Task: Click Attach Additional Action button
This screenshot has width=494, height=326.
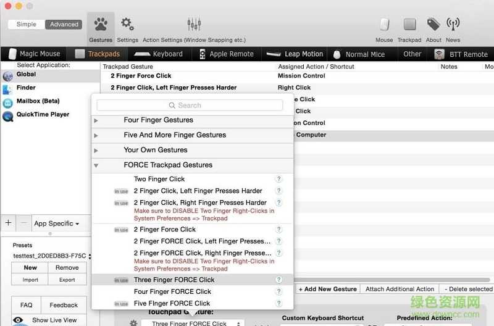Action: [400, 289]
